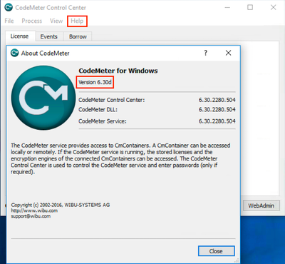Click the CodeMeter icon in main title bar
The height and width of the screenshot is (264, 285).
coord(9,7)
